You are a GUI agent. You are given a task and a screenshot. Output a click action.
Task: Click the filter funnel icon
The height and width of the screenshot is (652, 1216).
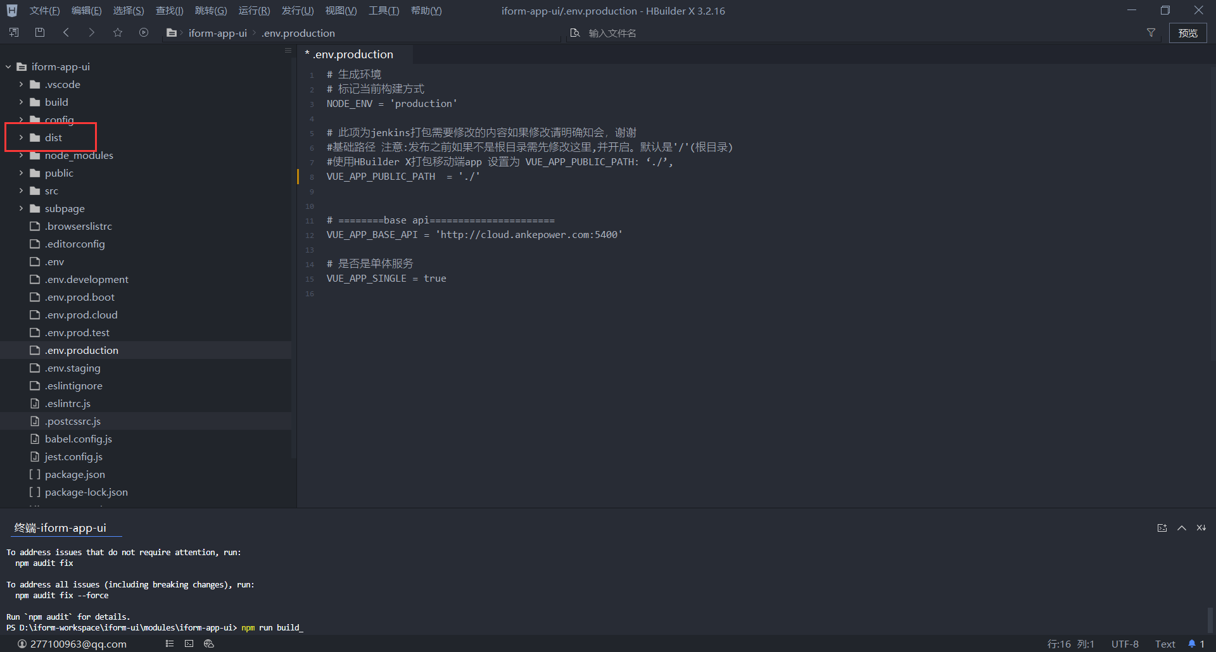pos(1151,32)
